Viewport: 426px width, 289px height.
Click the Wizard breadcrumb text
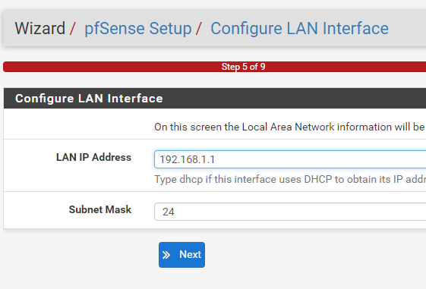tap(40, 28)
